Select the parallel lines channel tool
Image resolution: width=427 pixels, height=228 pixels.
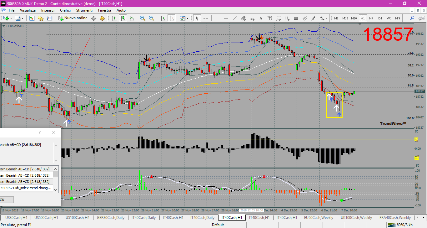pyautogui.click(x=304, y=18)
